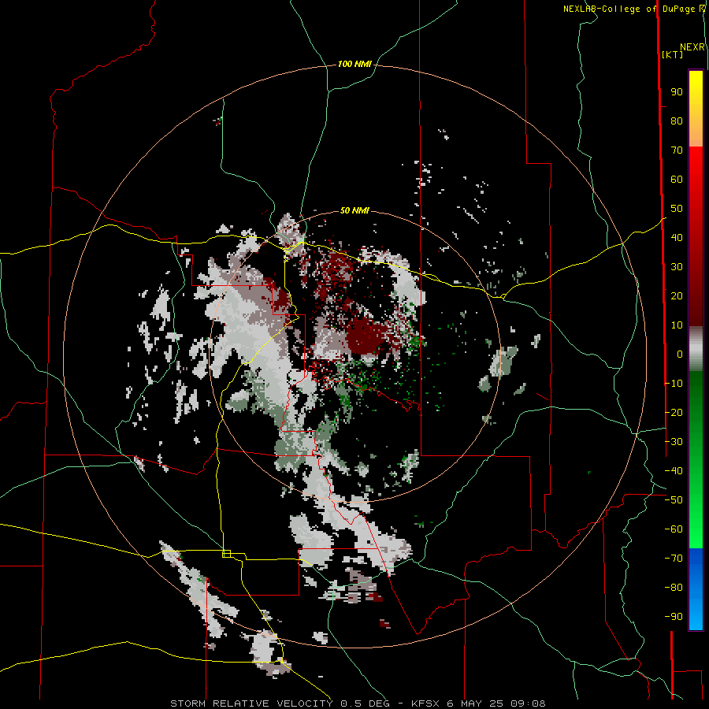Click the -10 value on the velocity scale

tap(674, 384)
